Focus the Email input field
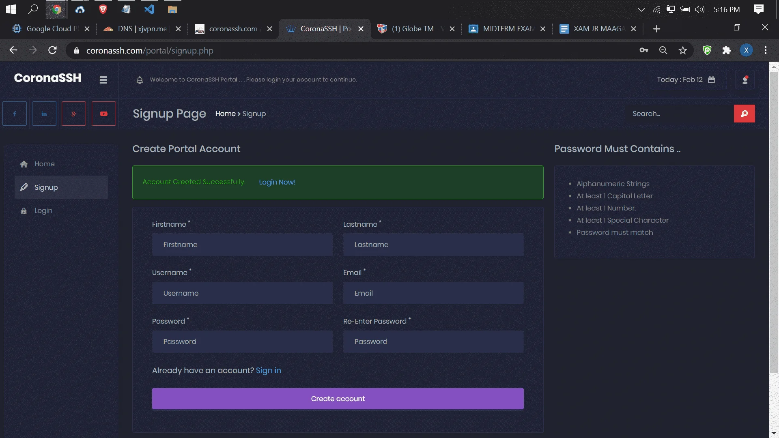The height and width of the screenshot is (438, 779). click(433, 293)
